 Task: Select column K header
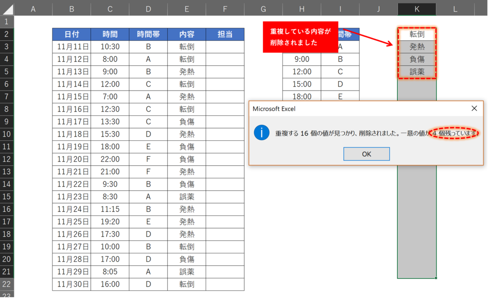click(x=417, y=9)
